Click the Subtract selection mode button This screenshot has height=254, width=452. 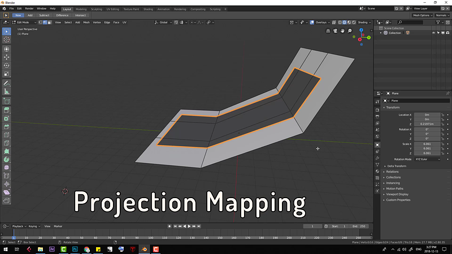coord(44,15)
